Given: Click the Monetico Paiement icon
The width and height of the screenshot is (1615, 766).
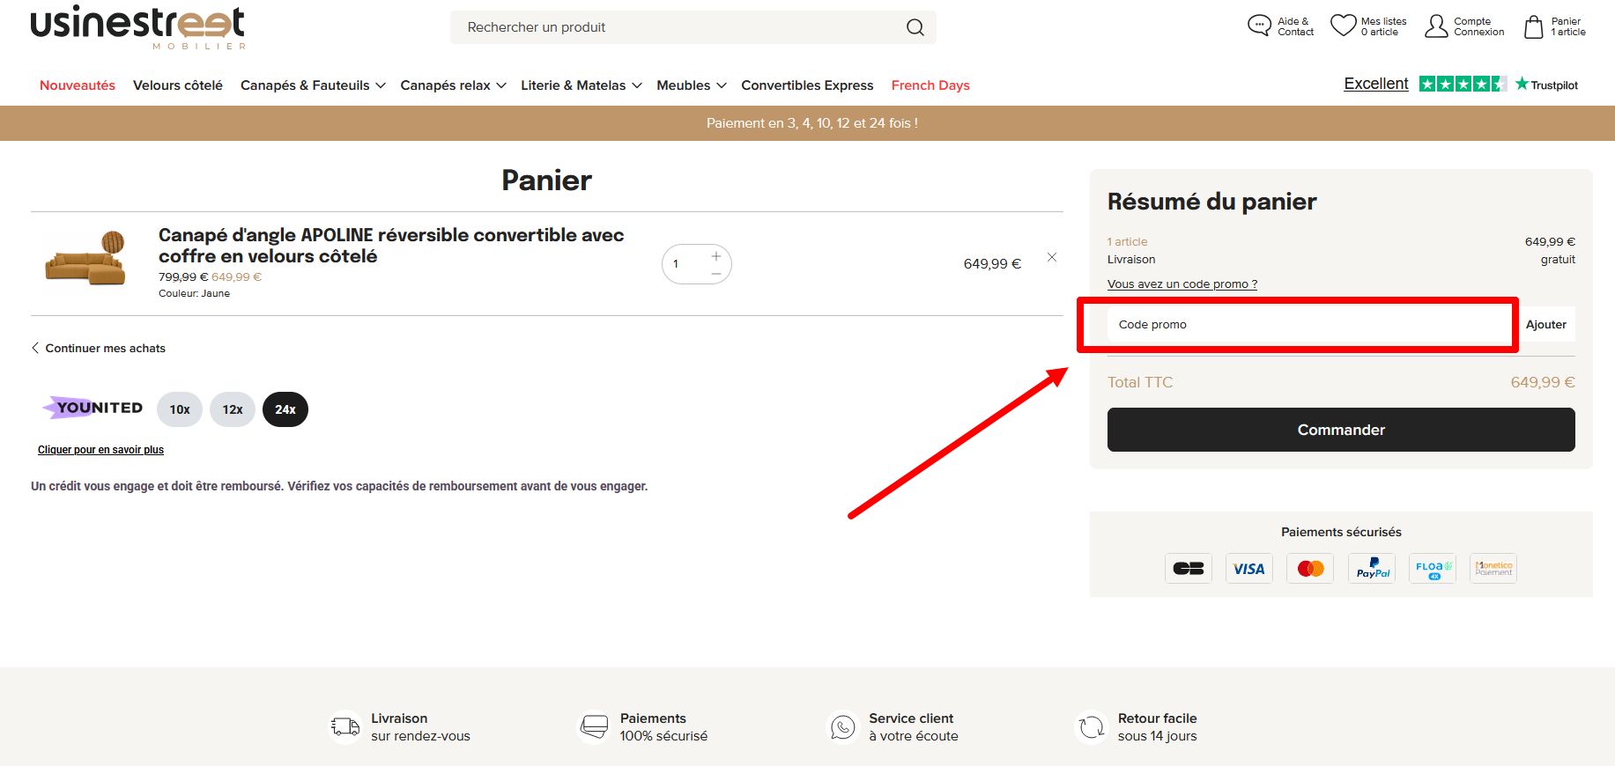Looking at the screenshot, I should (x=1493, y=569).
